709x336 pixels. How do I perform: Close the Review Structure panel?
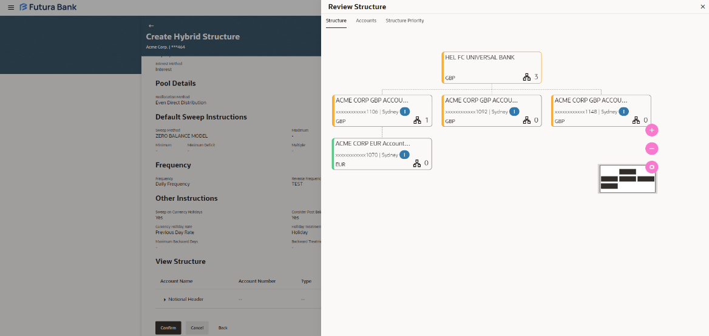[703, 7]
